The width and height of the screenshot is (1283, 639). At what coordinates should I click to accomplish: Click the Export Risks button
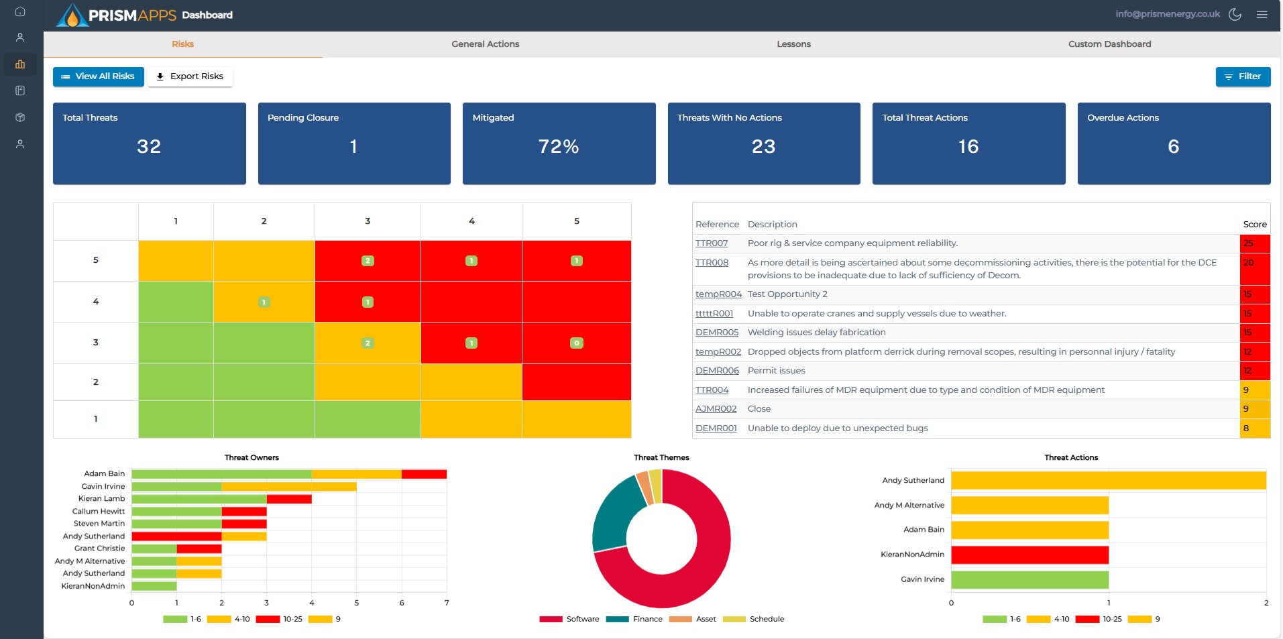[x=190, y=76]
